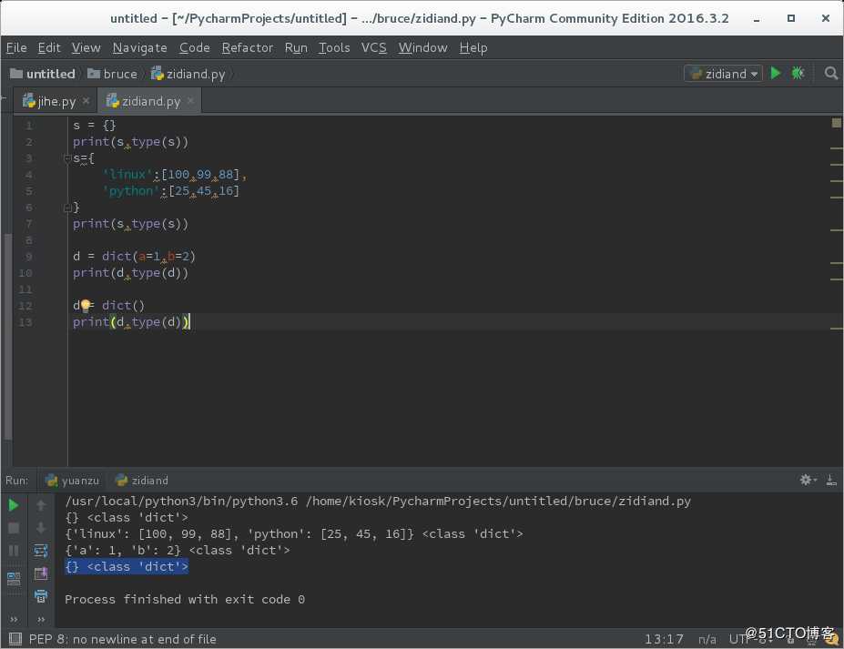Click zidiand.py breadcrumb in navigation bar
Screen dimensions: 844x649
pos(188,74)
